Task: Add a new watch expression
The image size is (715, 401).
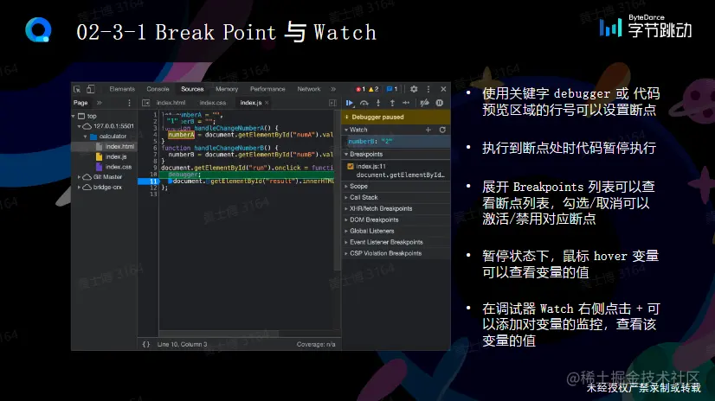Action: (428, 130)
